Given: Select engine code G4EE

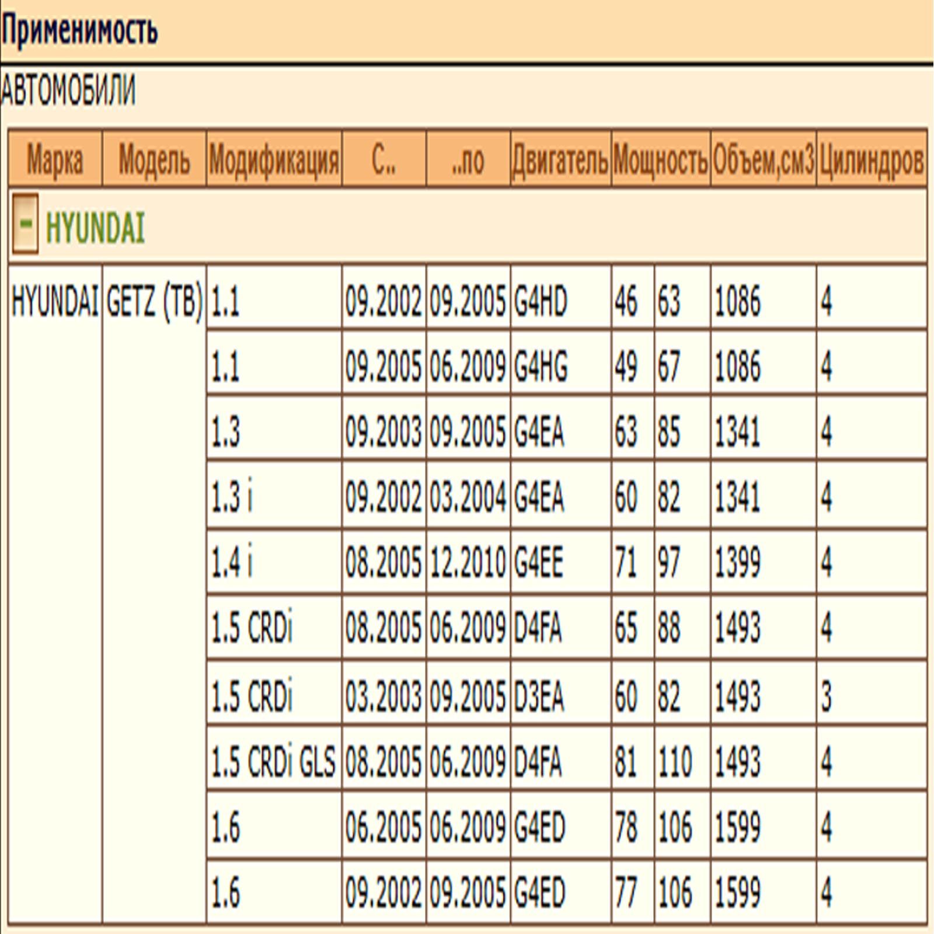Looking at the screenshot, I should point(560,562).
